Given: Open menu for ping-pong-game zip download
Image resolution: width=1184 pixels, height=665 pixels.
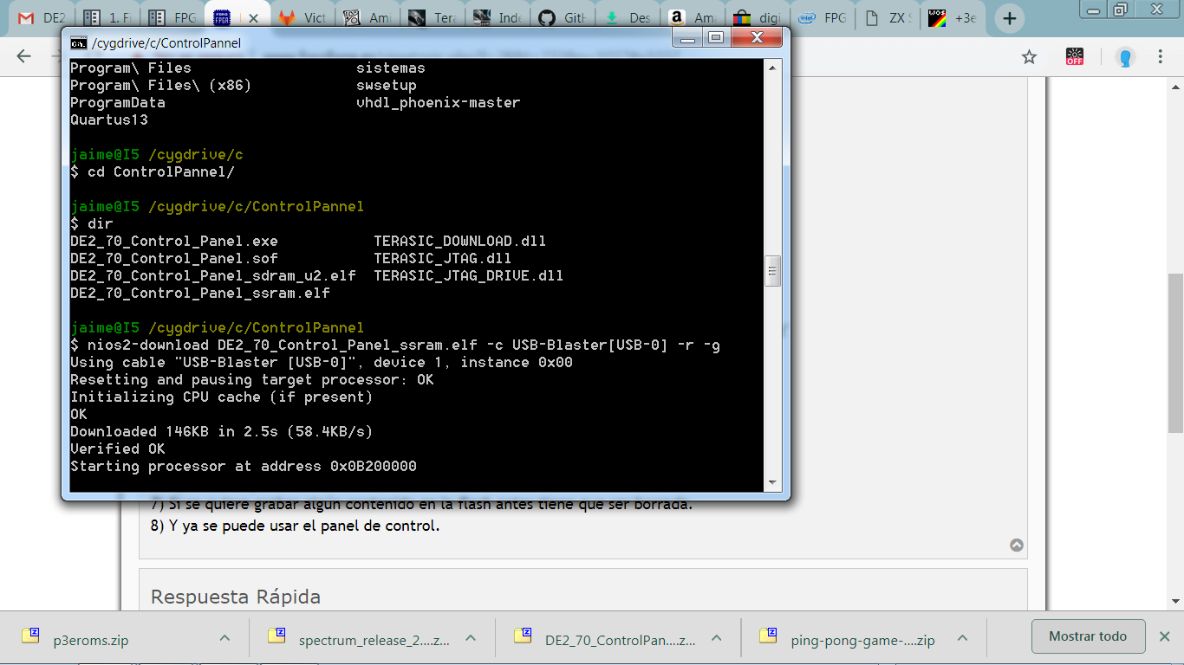Looking at the screenshot, I should point(962,638).
